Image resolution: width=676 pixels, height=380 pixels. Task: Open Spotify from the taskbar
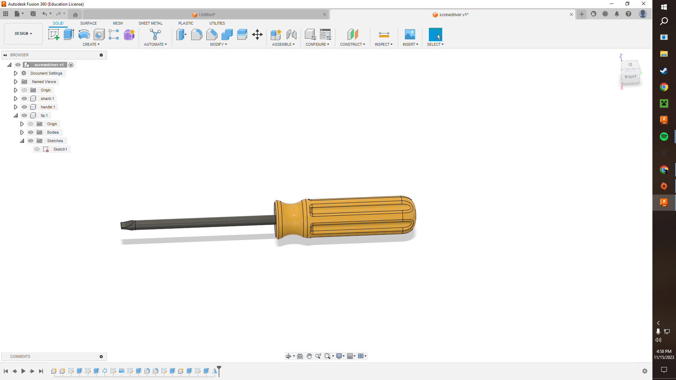[664, 136]
